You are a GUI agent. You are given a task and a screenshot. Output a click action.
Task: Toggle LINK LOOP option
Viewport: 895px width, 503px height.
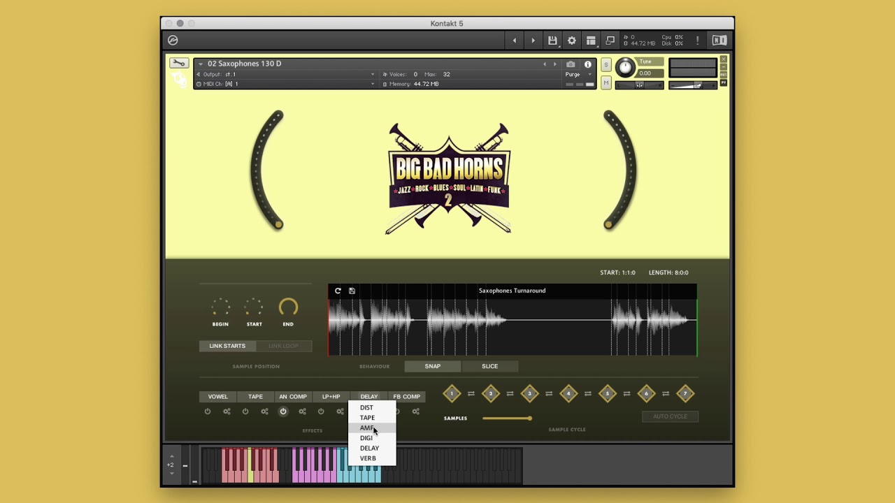283,346
